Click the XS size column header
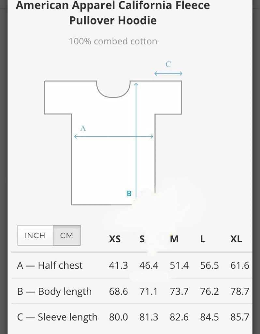The image size is (260, 334). click(115, 239)
